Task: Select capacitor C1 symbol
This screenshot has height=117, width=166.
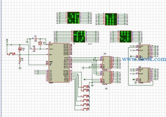Action: point(36,39)
